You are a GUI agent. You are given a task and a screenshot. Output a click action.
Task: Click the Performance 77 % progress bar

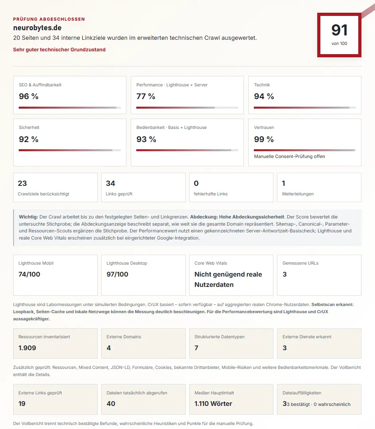tap(187, 107)
